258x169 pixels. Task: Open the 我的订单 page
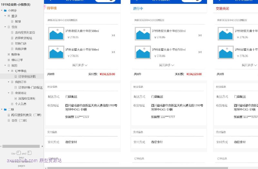pyautogui.click(x=21, y=82)
